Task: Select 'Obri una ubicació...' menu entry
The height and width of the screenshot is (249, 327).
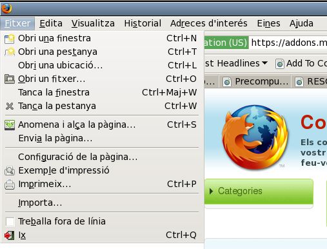Action: [101, 66]
